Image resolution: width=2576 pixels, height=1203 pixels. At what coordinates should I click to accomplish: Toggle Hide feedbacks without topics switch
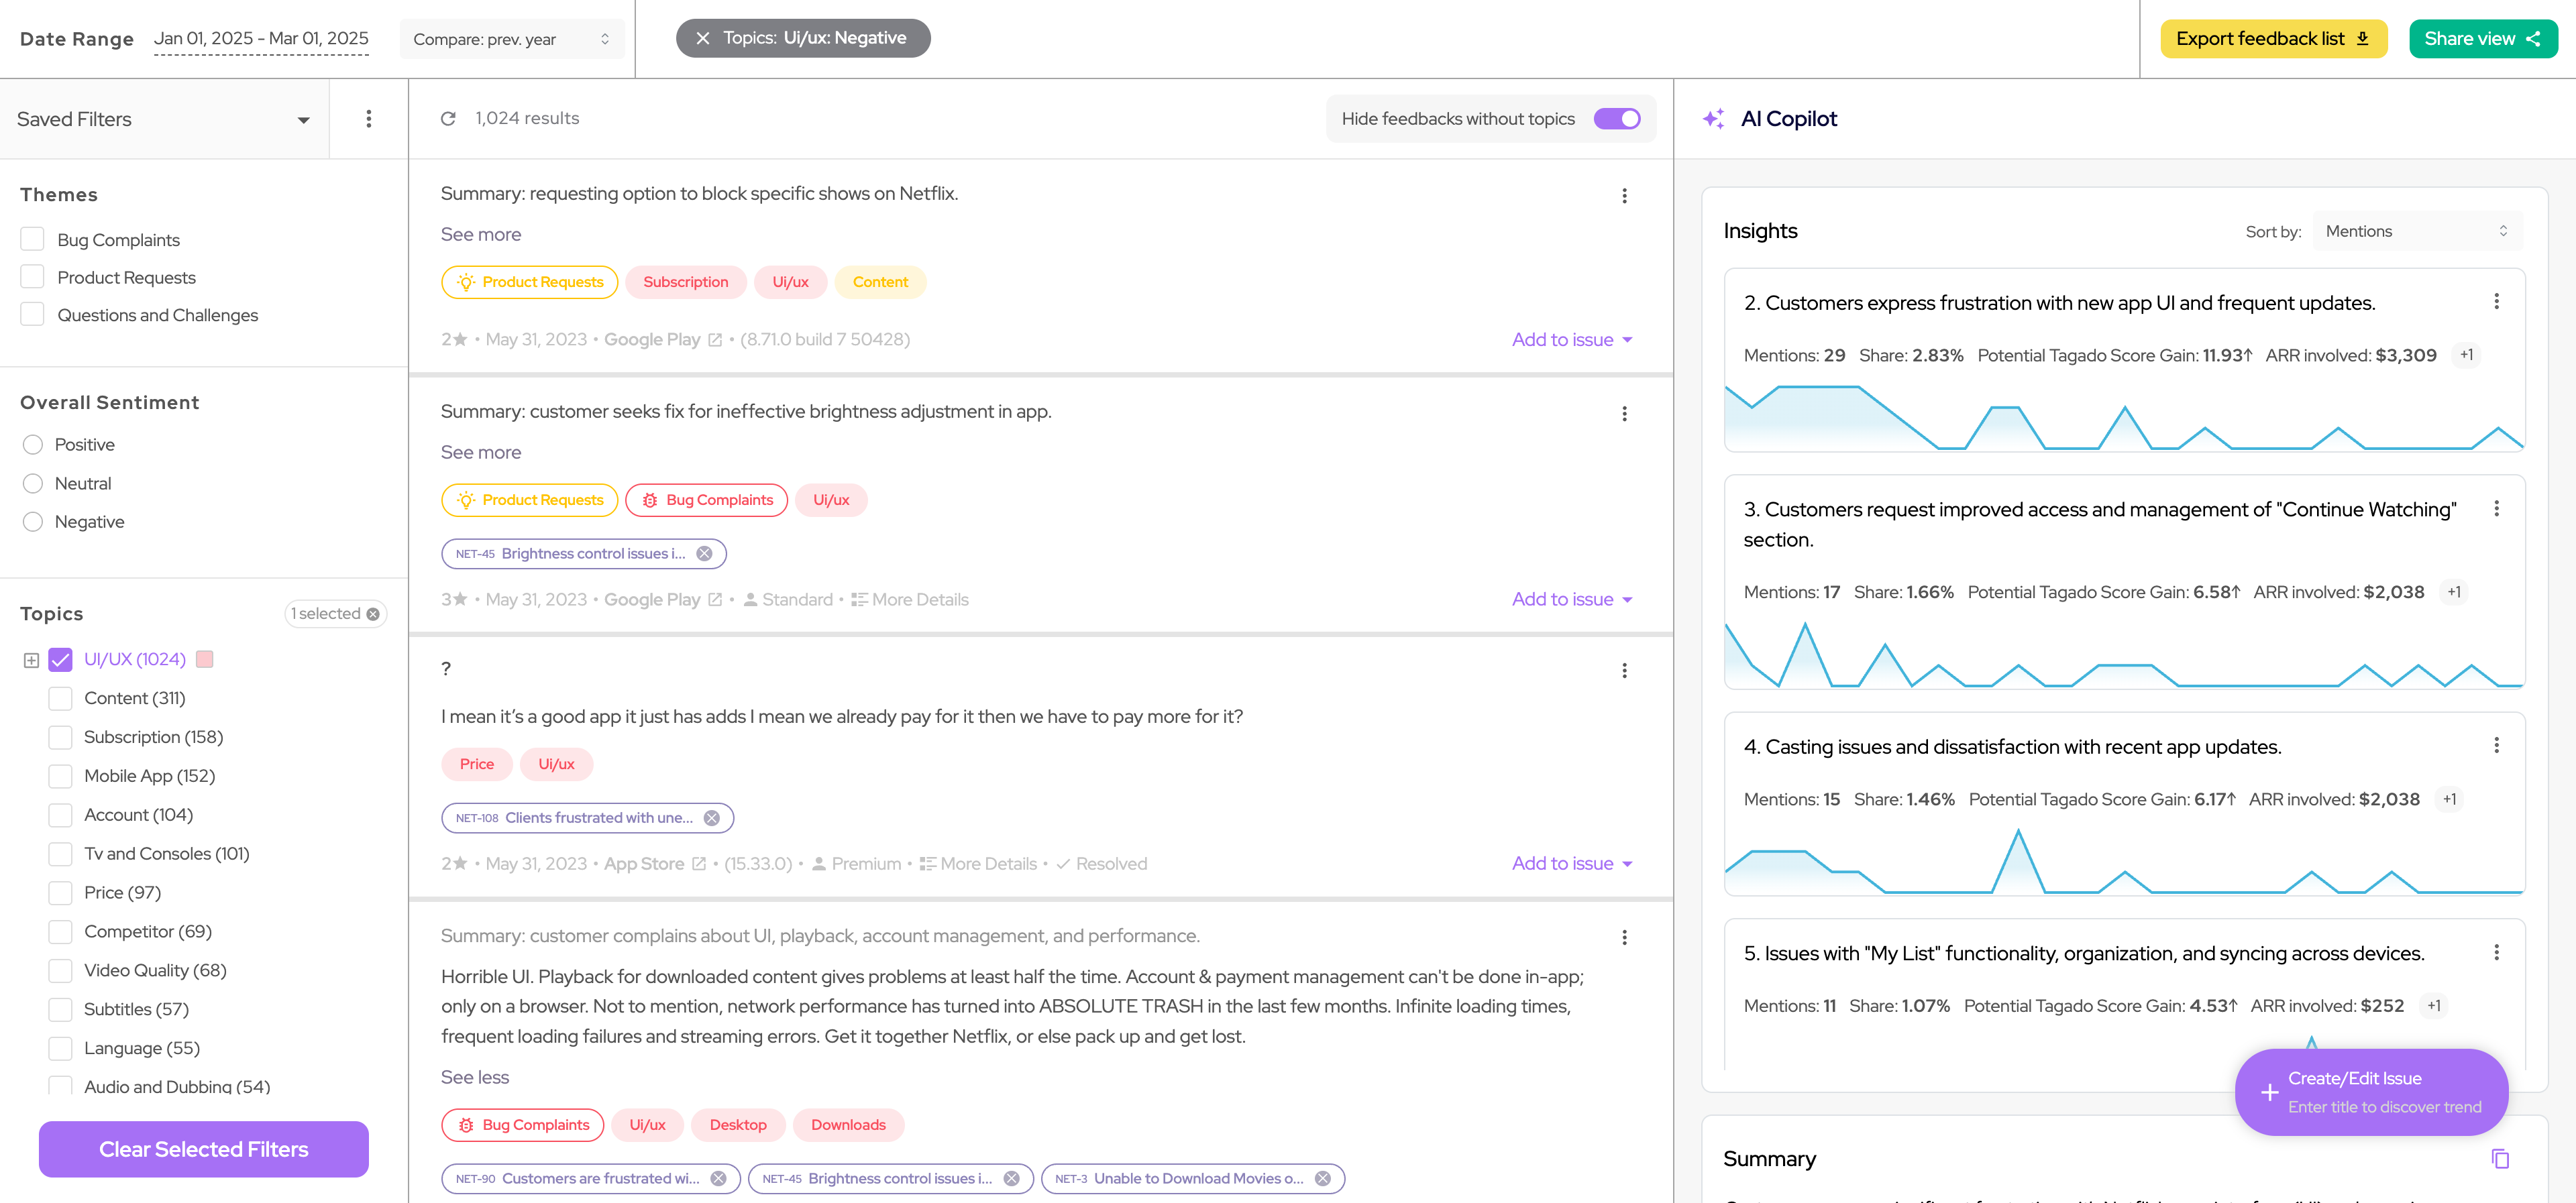[x=1616, y=119]
